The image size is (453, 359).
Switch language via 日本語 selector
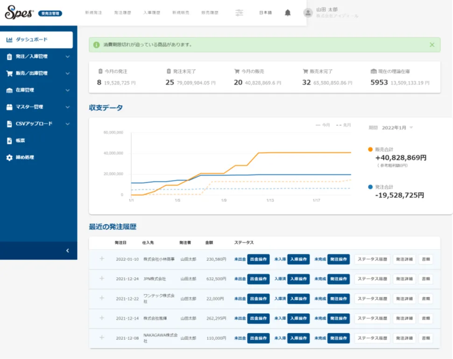265,13
